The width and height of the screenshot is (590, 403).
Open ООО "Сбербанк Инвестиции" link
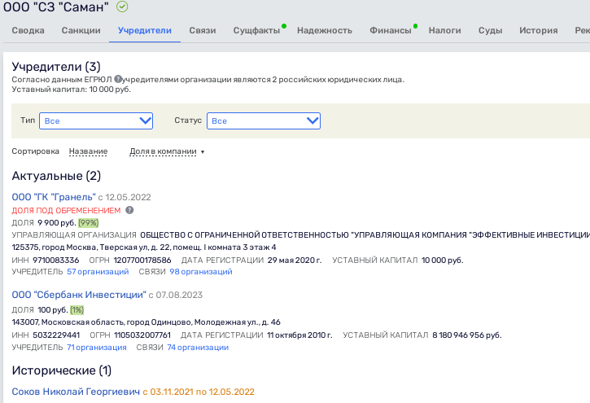click(79, 295)
